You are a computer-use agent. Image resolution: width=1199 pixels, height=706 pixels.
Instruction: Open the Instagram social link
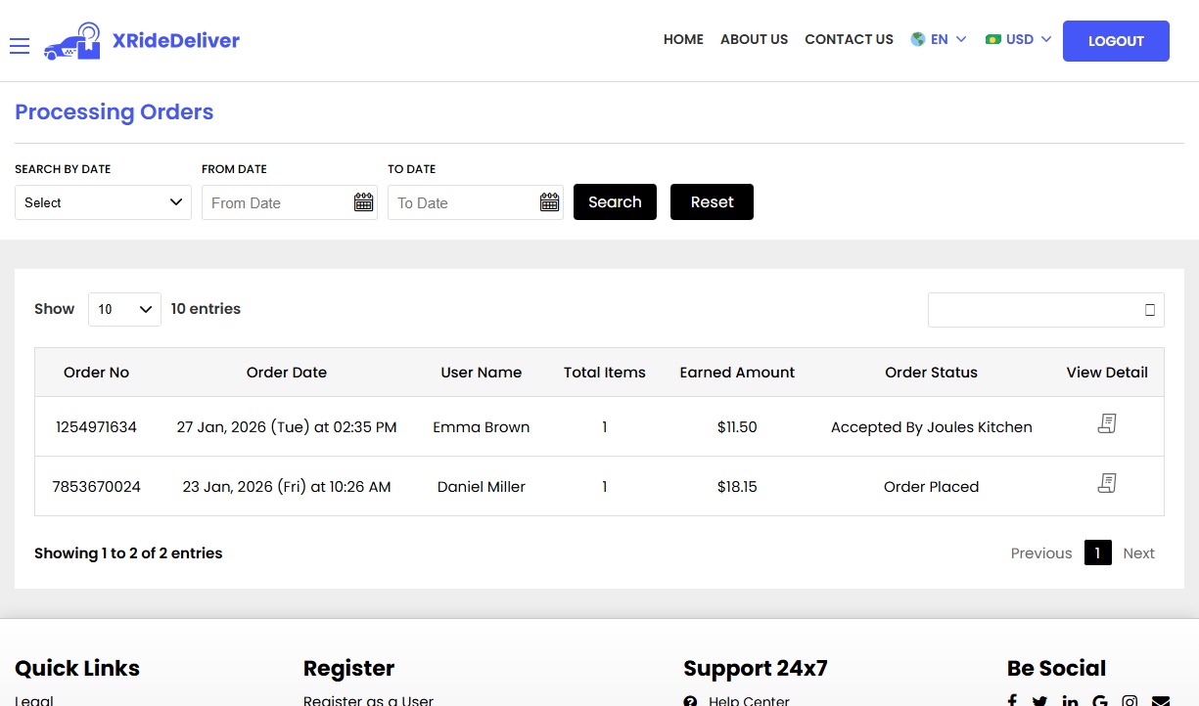coord(1130,700)
